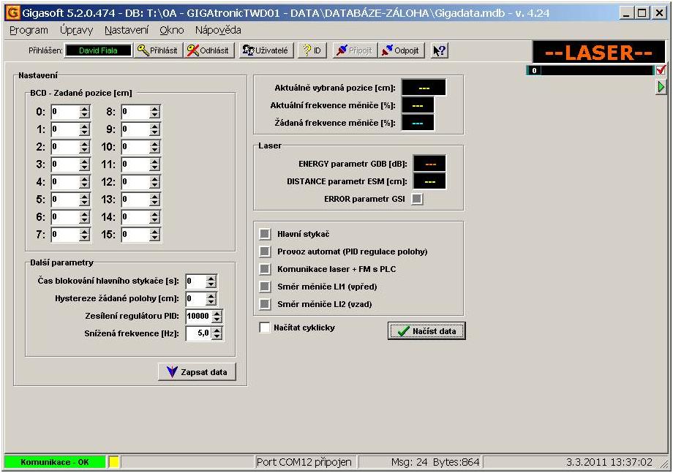
Task: Click the ID question mark button
Action: coord(312,50)
